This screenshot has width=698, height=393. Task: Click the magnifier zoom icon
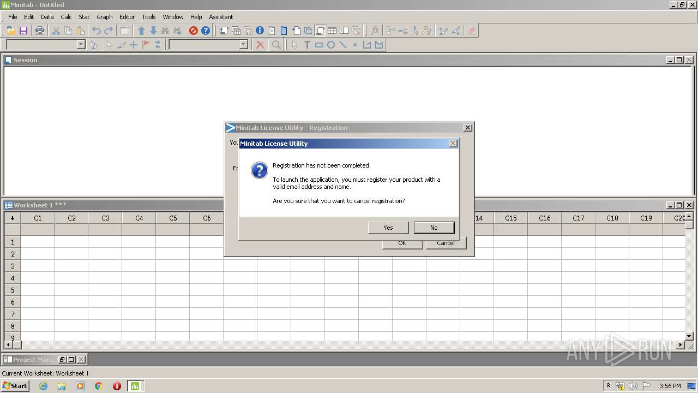tap(276, 45)
